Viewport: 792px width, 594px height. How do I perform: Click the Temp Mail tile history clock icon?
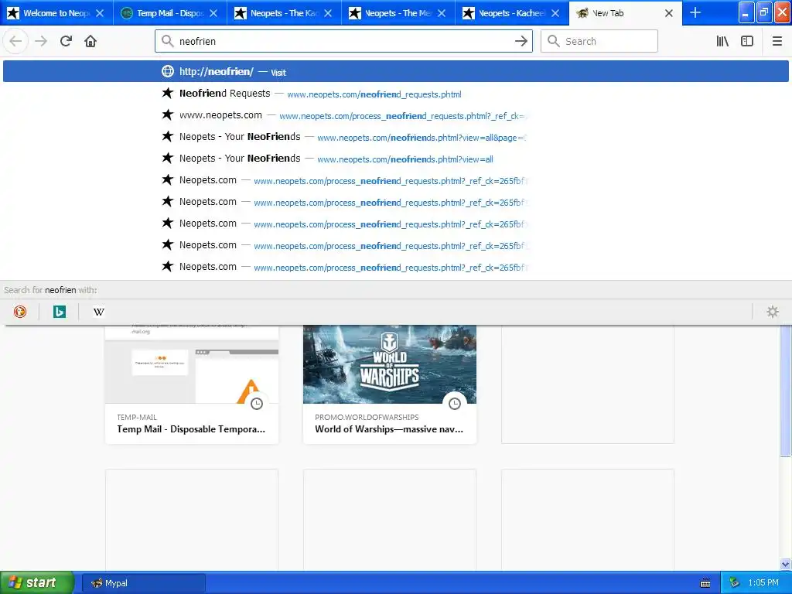pyautogui.click(x=257, y=403)
